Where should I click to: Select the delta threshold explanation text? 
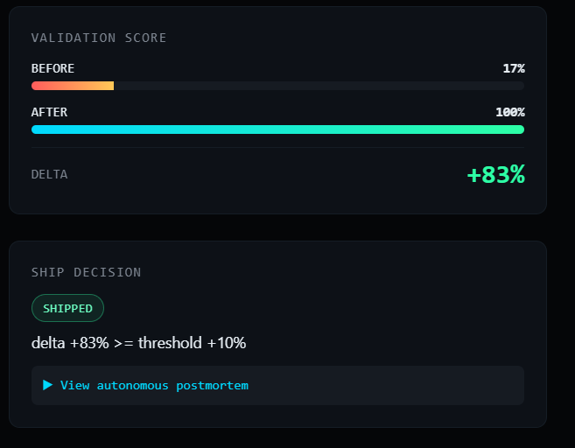pyautogui.click(x=138, y=343)
